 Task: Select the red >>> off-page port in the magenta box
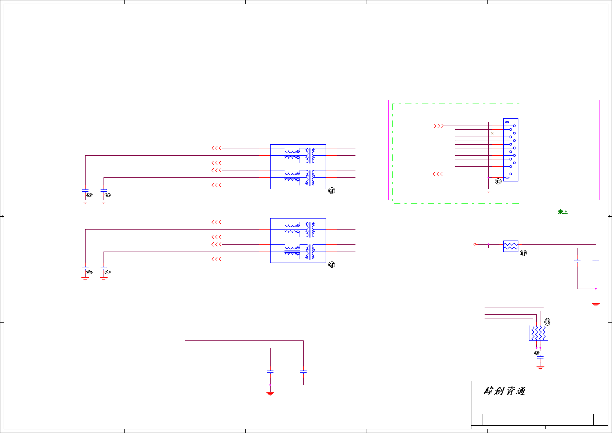coord(439,126)
